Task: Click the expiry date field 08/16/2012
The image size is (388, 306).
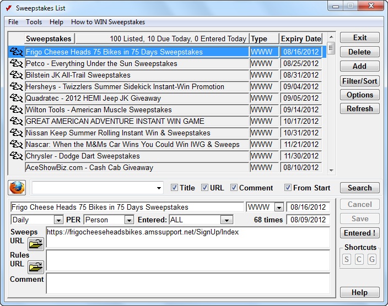Action: [308, 207]
